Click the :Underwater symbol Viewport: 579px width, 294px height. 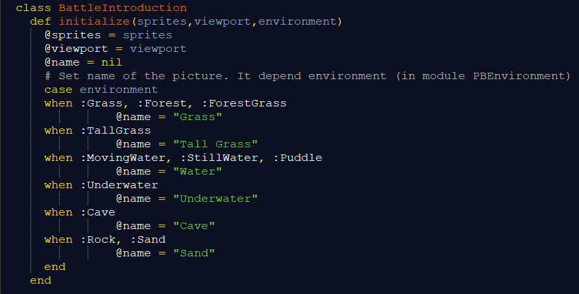click(x=119, y=185)
